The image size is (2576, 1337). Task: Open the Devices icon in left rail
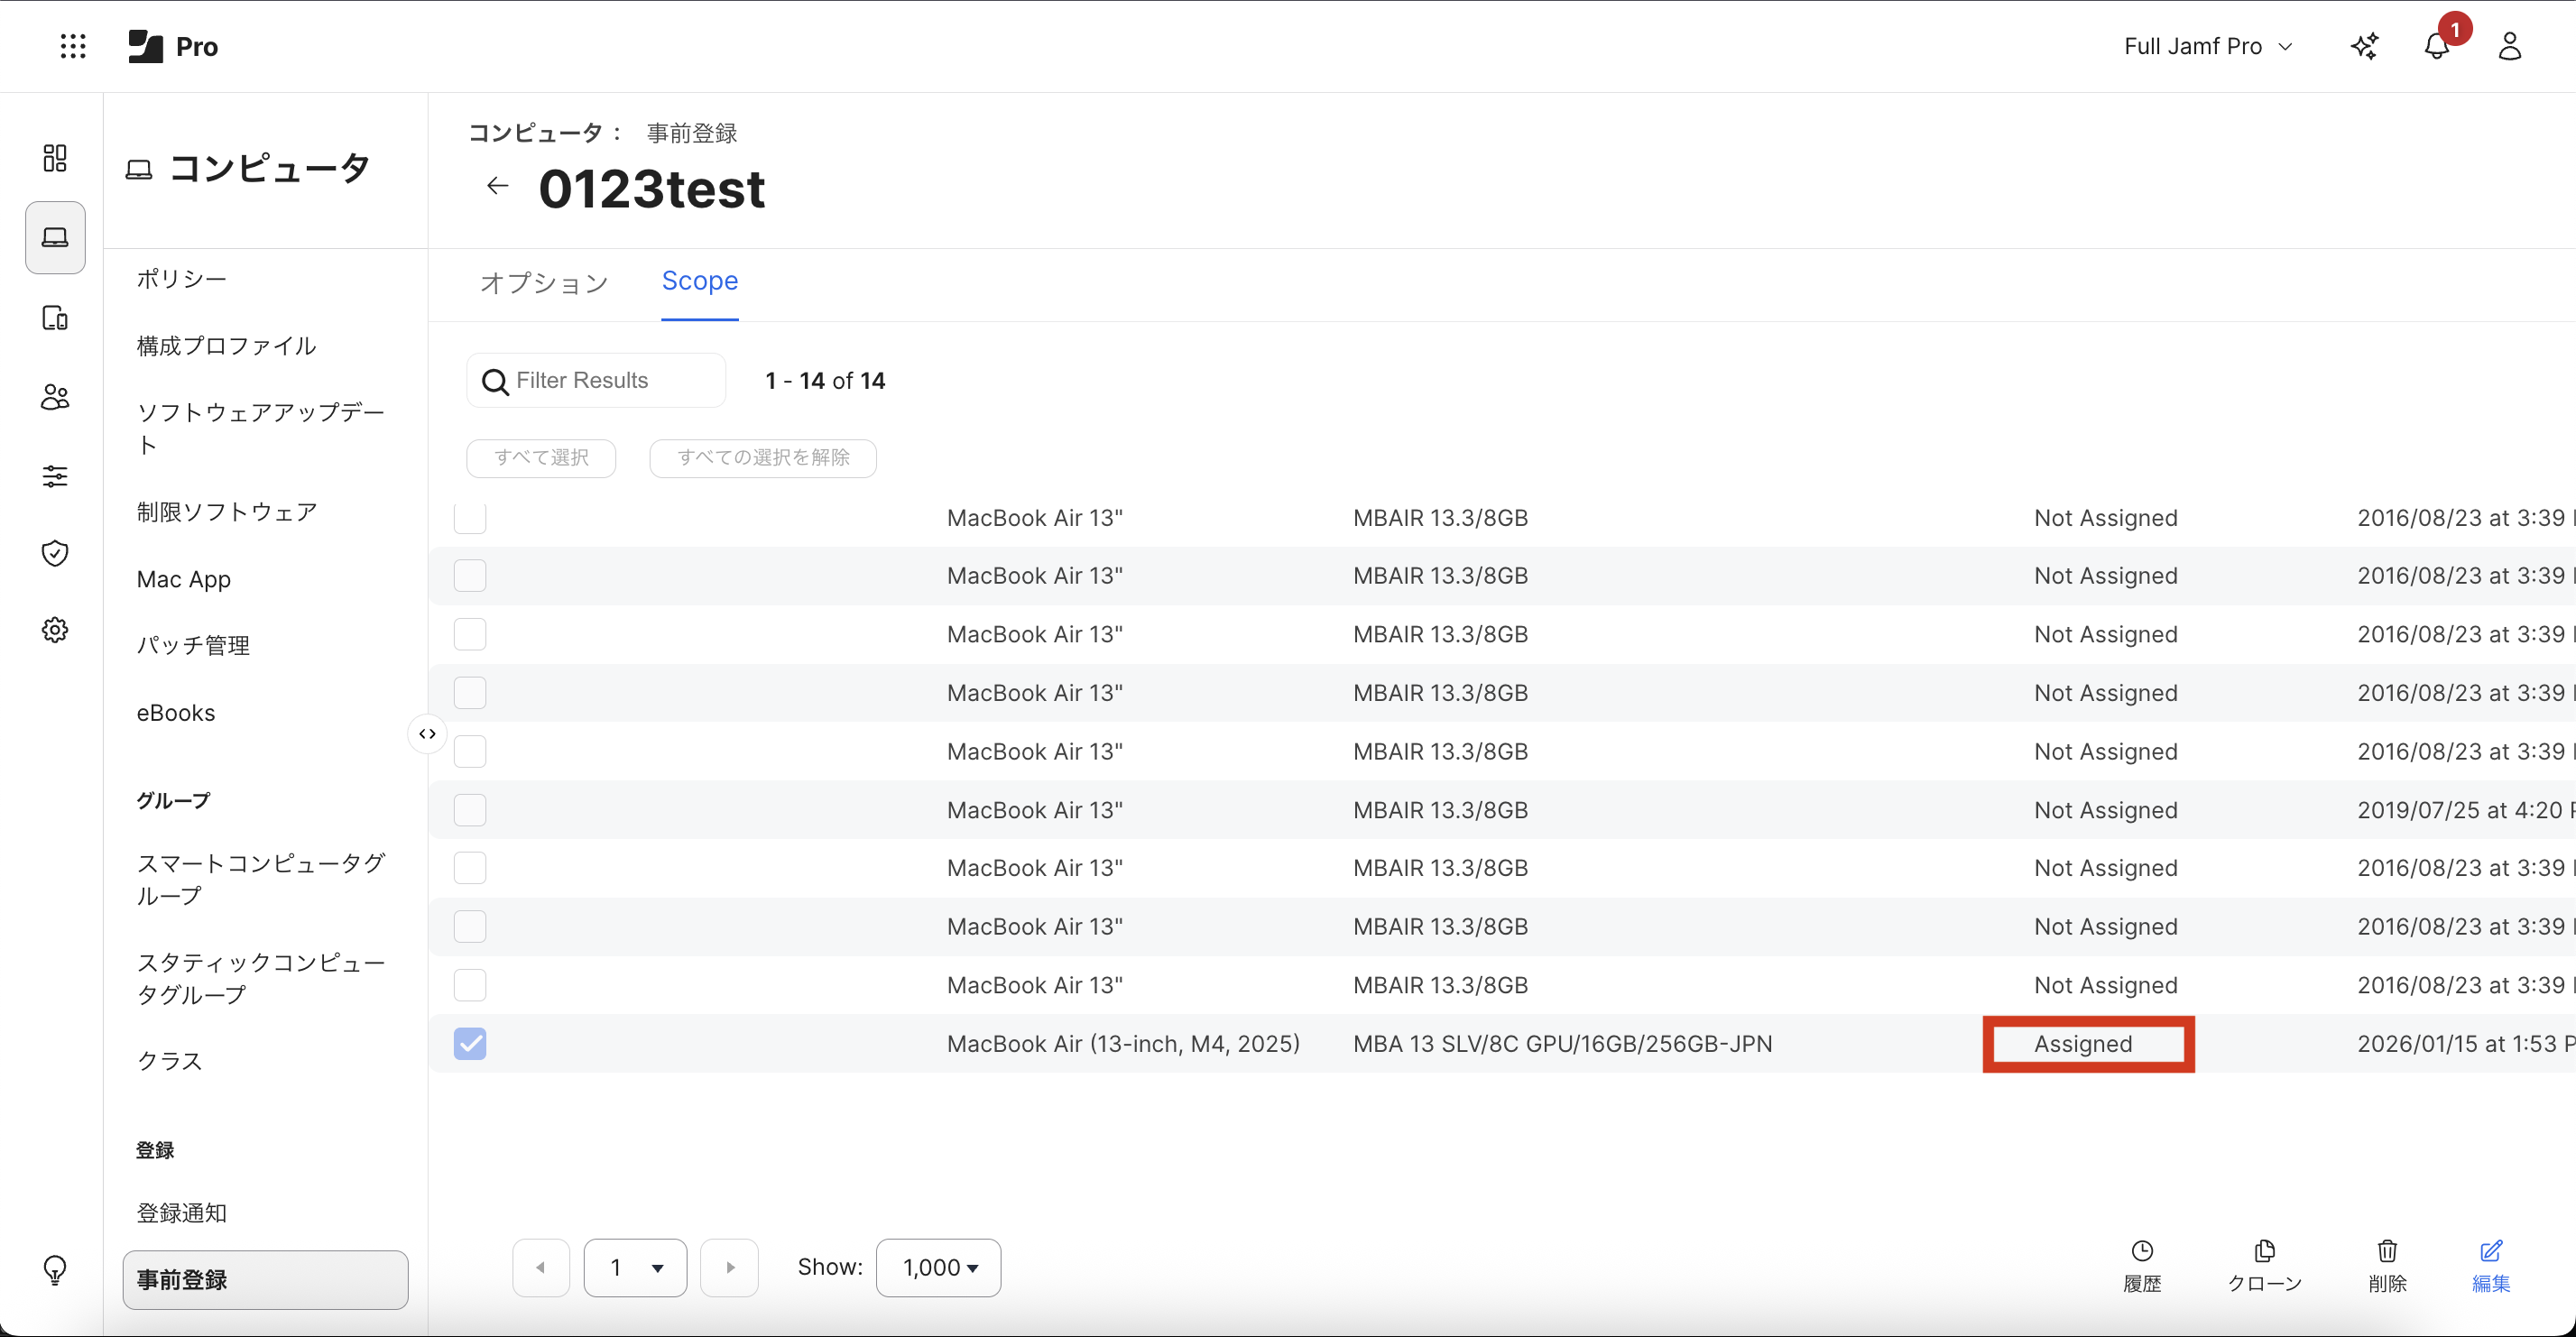coord(55,318)
